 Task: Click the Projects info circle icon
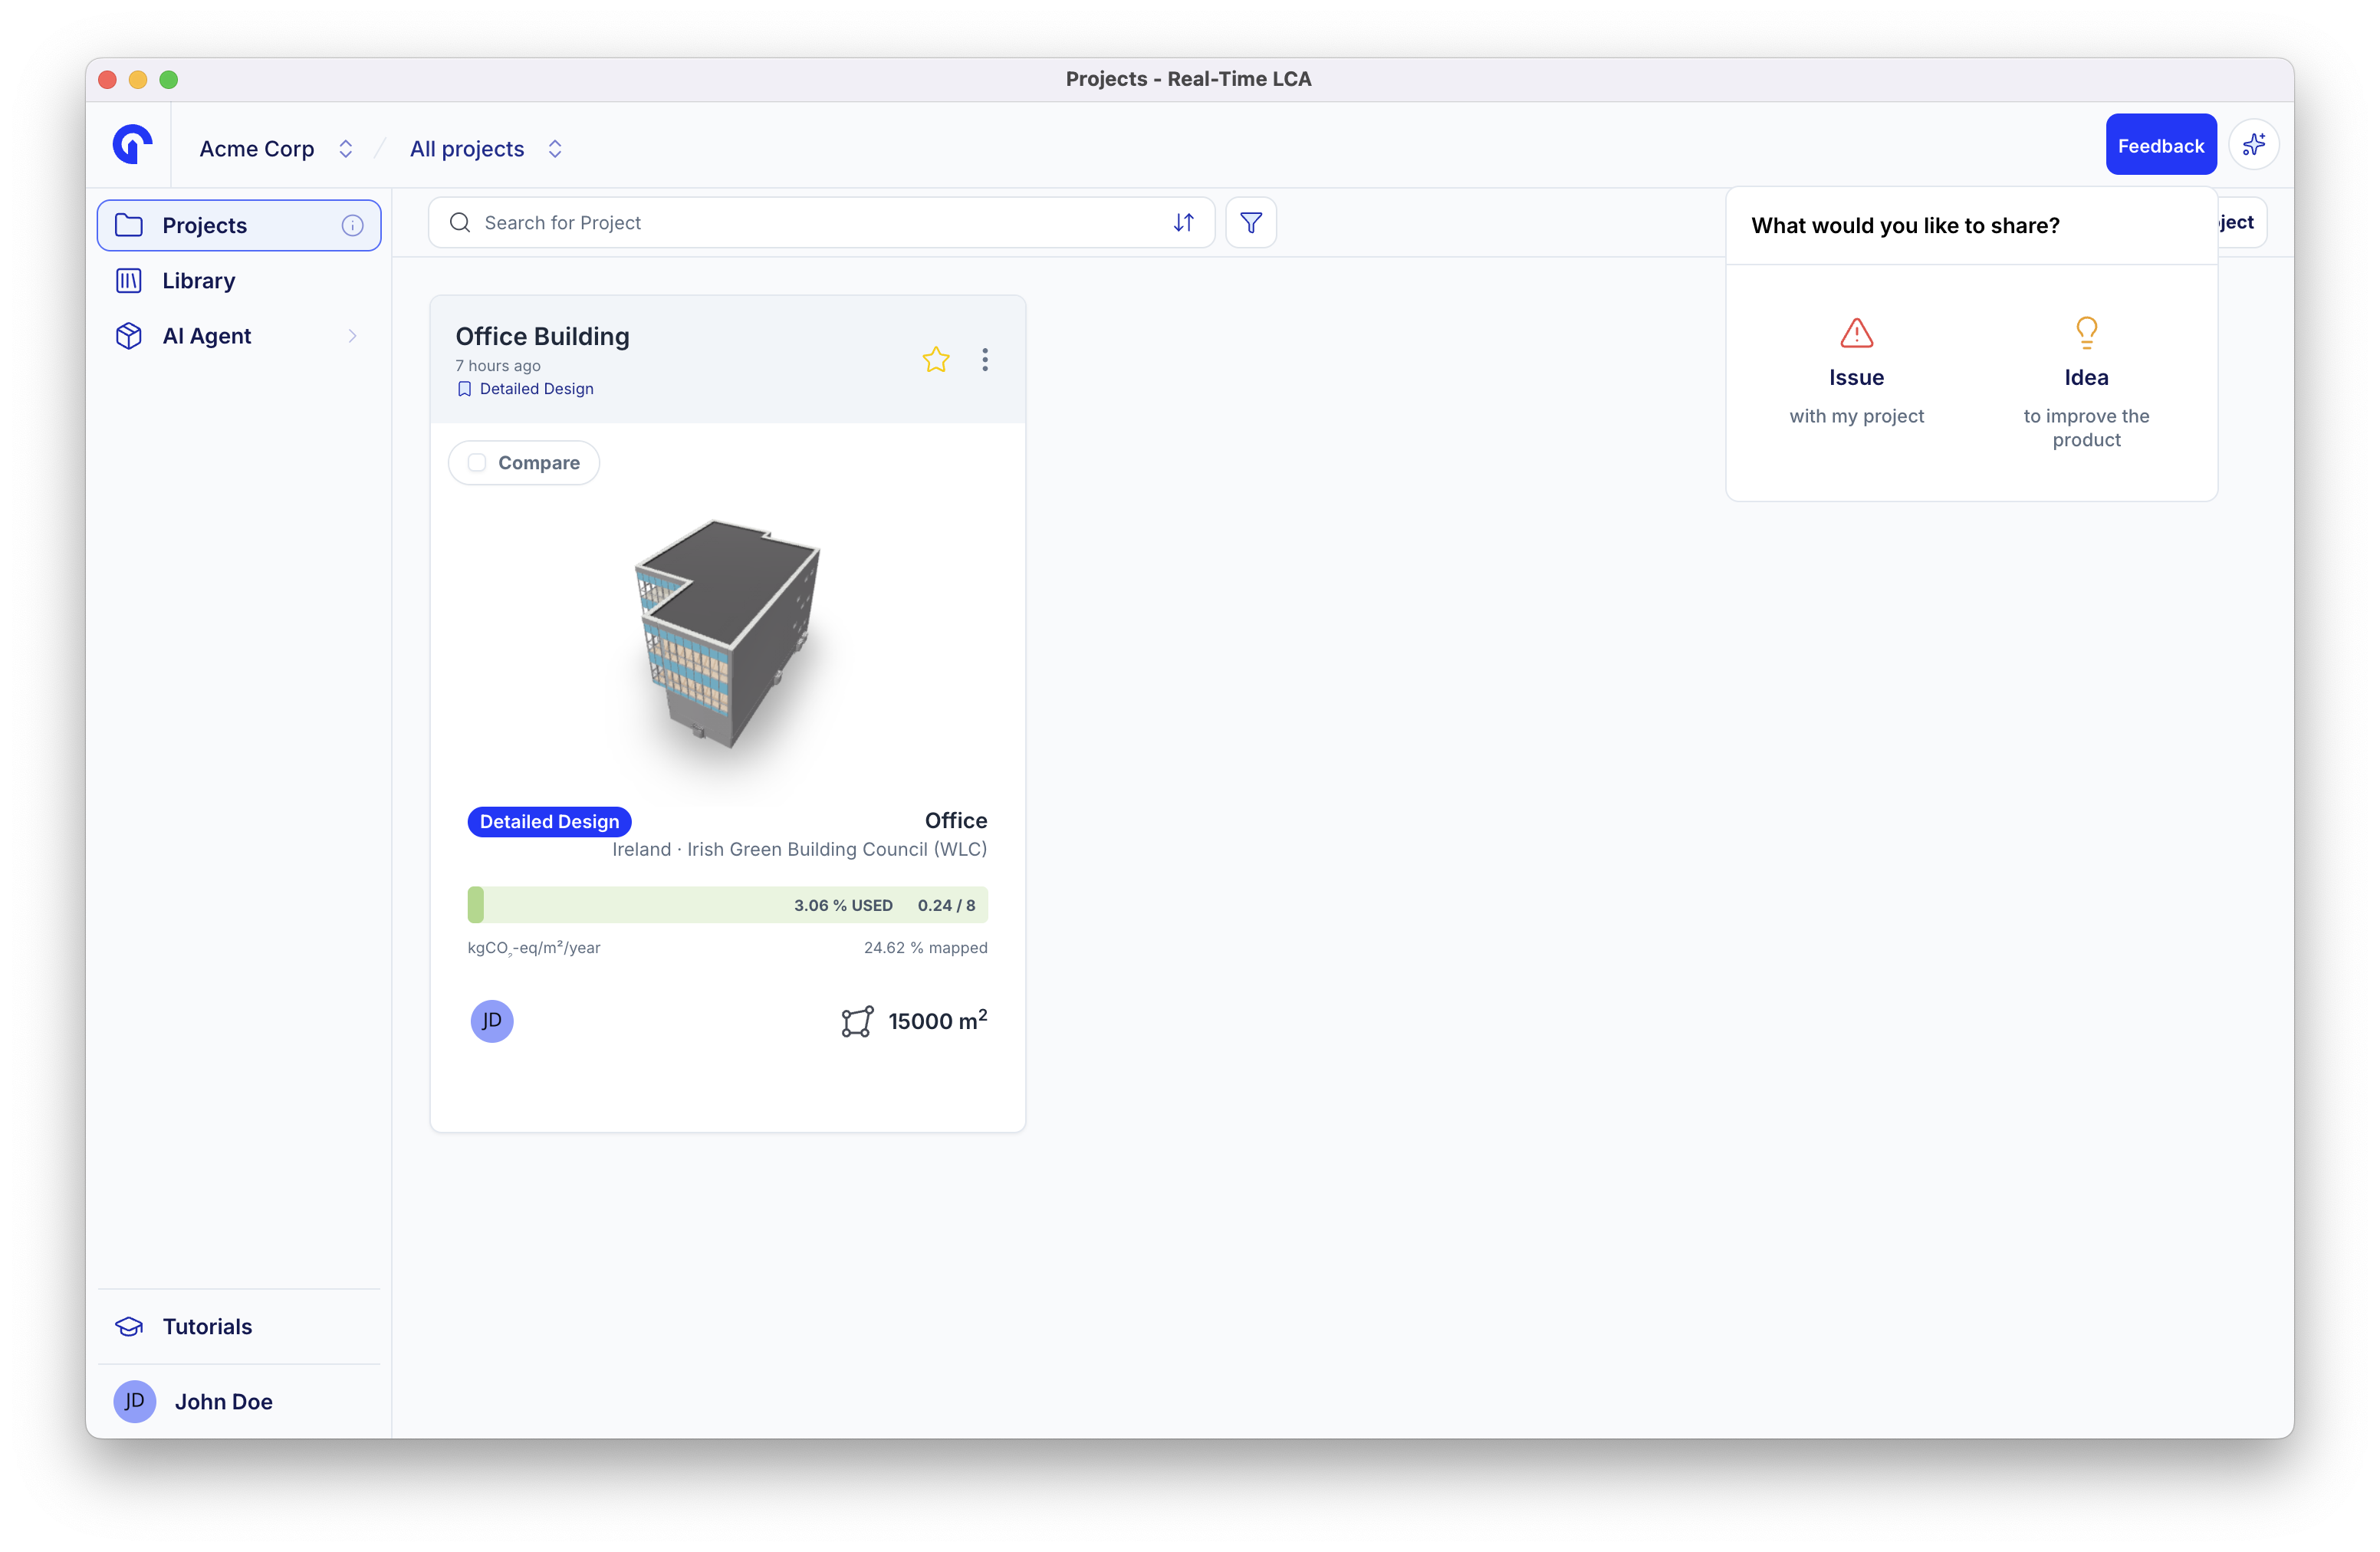pos(352,226)
